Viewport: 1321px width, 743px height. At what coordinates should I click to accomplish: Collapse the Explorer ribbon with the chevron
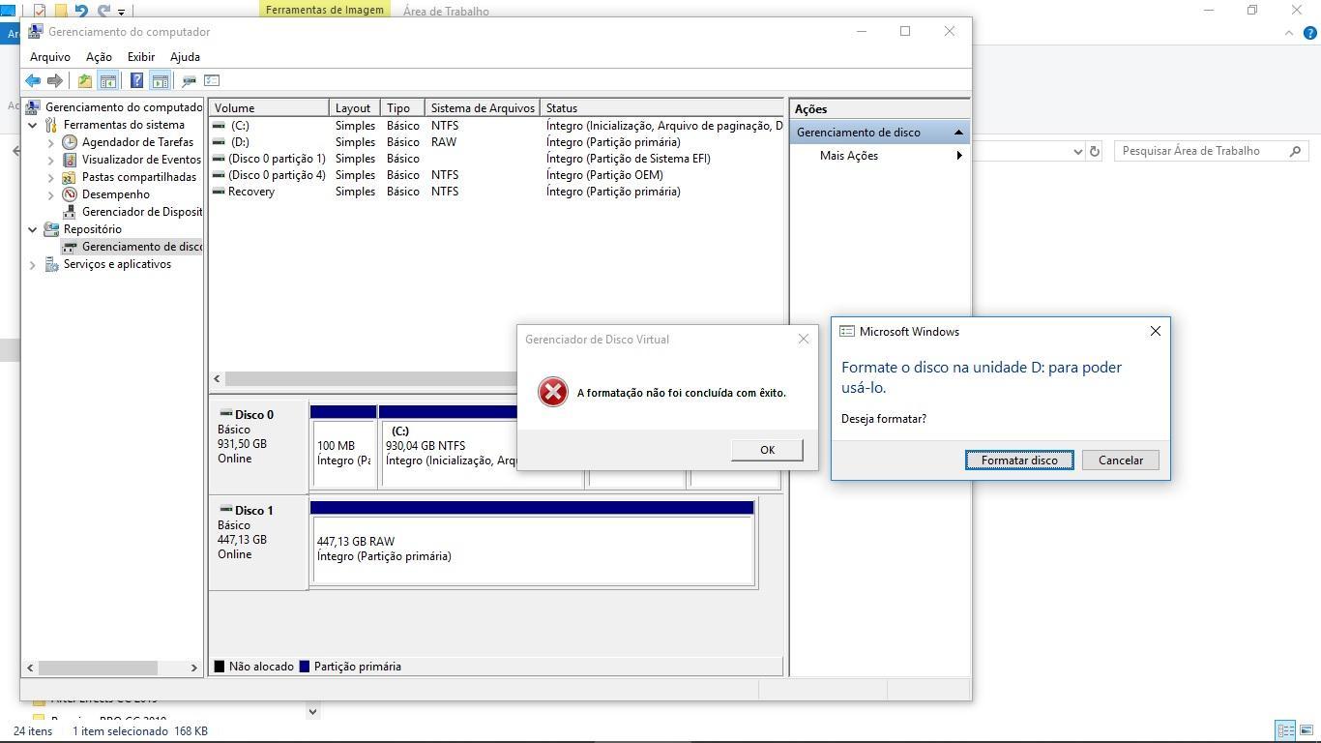[x=1289, y=33]
